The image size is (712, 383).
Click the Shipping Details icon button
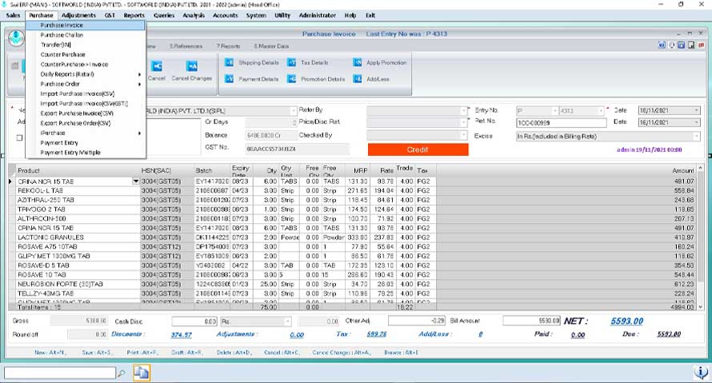point(230,62)
